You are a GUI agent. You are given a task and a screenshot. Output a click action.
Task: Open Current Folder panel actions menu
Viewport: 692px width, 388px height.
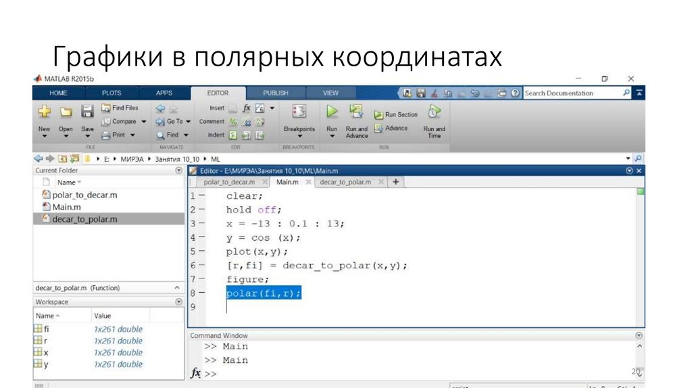[178, 170]
